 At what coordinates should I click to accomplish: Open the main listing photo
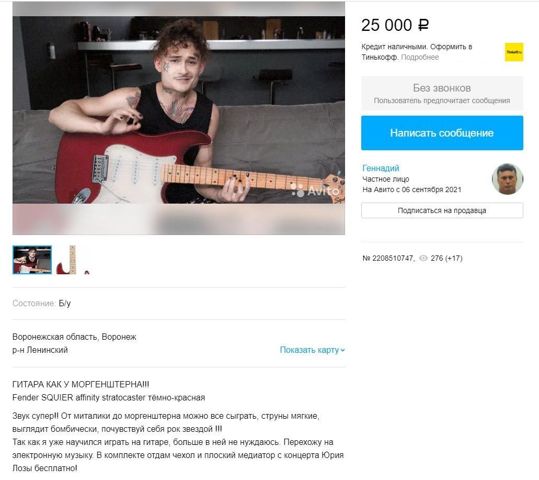pos(179,118)
